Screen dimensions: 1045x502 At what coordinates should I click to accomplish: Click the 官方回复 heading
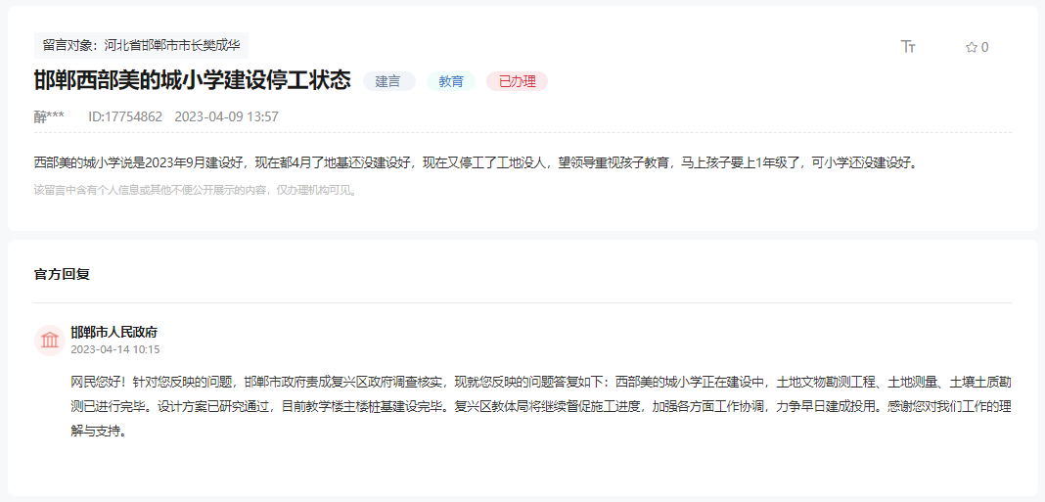(62, 275)
